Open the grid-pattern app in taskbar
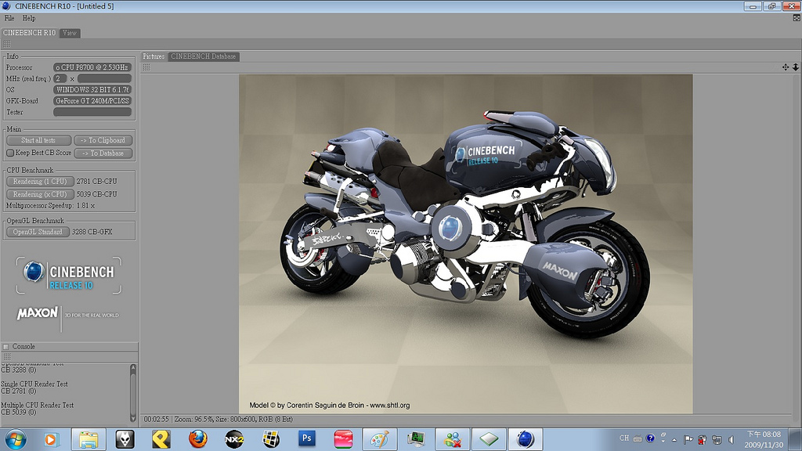Viewport: 802px width, 451px height. pos(270,439)
